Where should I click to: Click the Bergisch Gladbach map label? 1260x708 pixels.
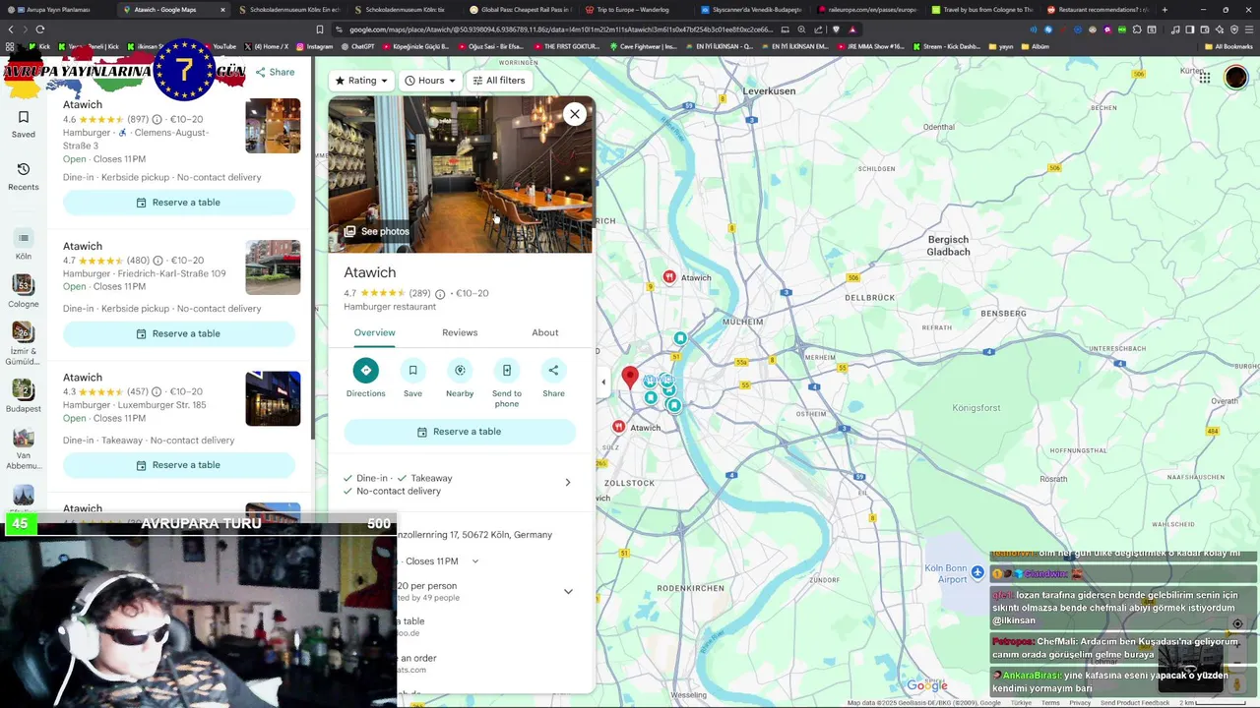pyautogui.click(x=948, y=246)
